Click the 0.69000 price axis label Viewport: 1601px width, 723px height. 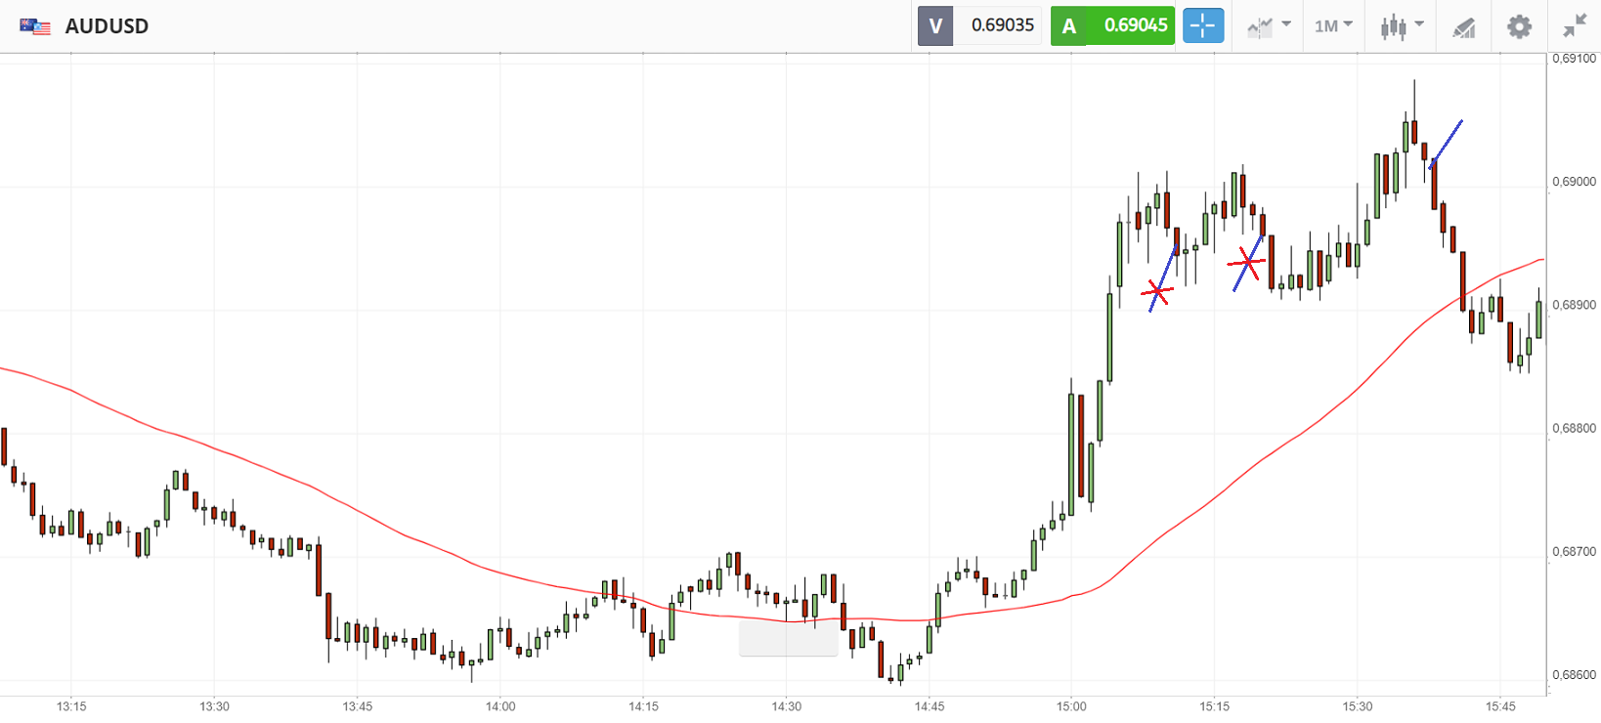[1574, 182]
